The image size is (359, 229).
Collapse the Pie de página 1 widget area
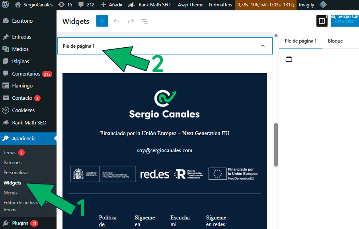[x=262, y=46]
